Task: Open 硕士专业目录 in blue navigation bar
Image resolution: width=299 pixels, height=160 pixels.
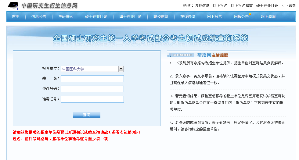Action: tap(96, 17)
